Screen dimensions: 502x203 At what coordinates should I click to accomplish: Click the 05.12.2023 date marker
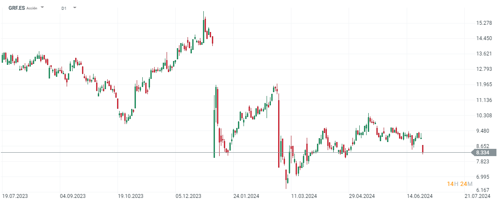[x=188, y=196]
